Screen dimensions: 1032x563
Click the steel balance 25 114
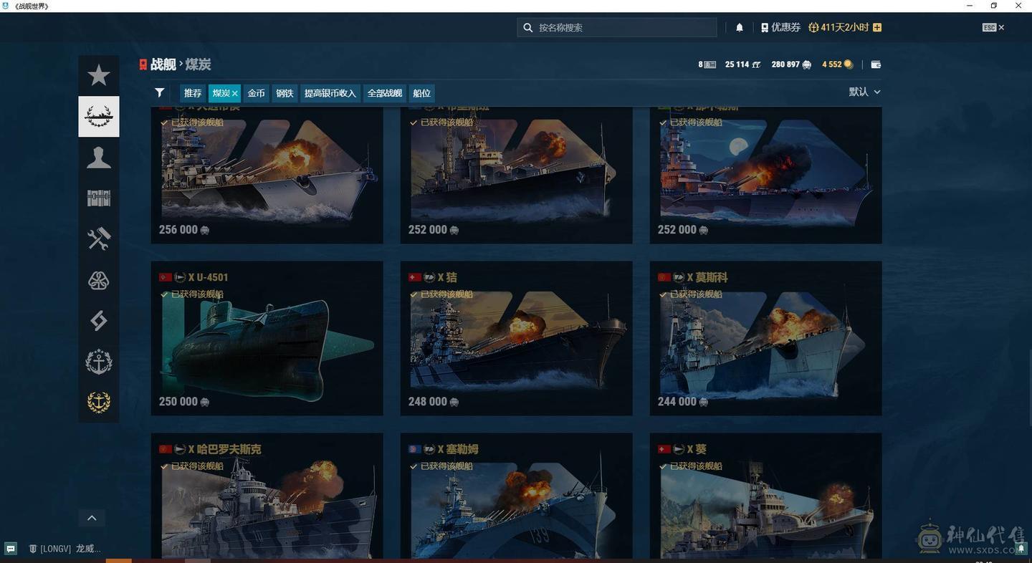point(742,64)
